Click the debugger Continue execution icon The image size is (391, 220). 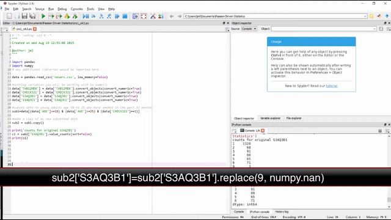(117, 16)
